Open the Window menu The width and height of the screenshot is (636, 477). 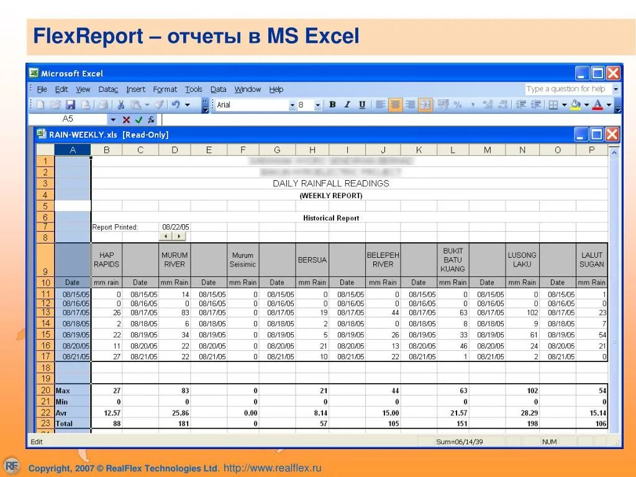[x=247, y=89]
